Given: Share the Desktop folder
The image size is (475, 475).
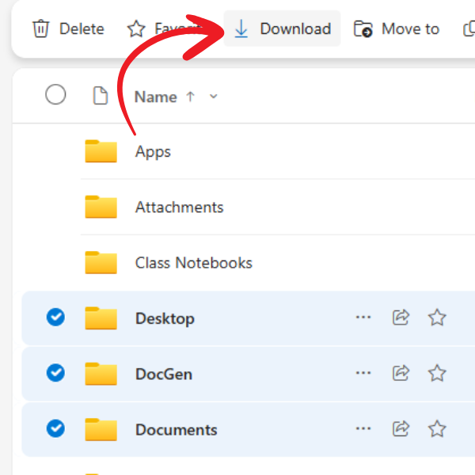Looking at the screenshot, I should pos(401,317).
